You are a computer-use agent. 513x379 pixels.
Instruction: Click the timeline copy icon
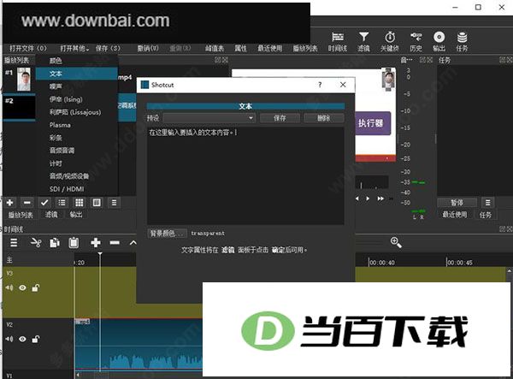pyautogui.click(x=55, y=242)
